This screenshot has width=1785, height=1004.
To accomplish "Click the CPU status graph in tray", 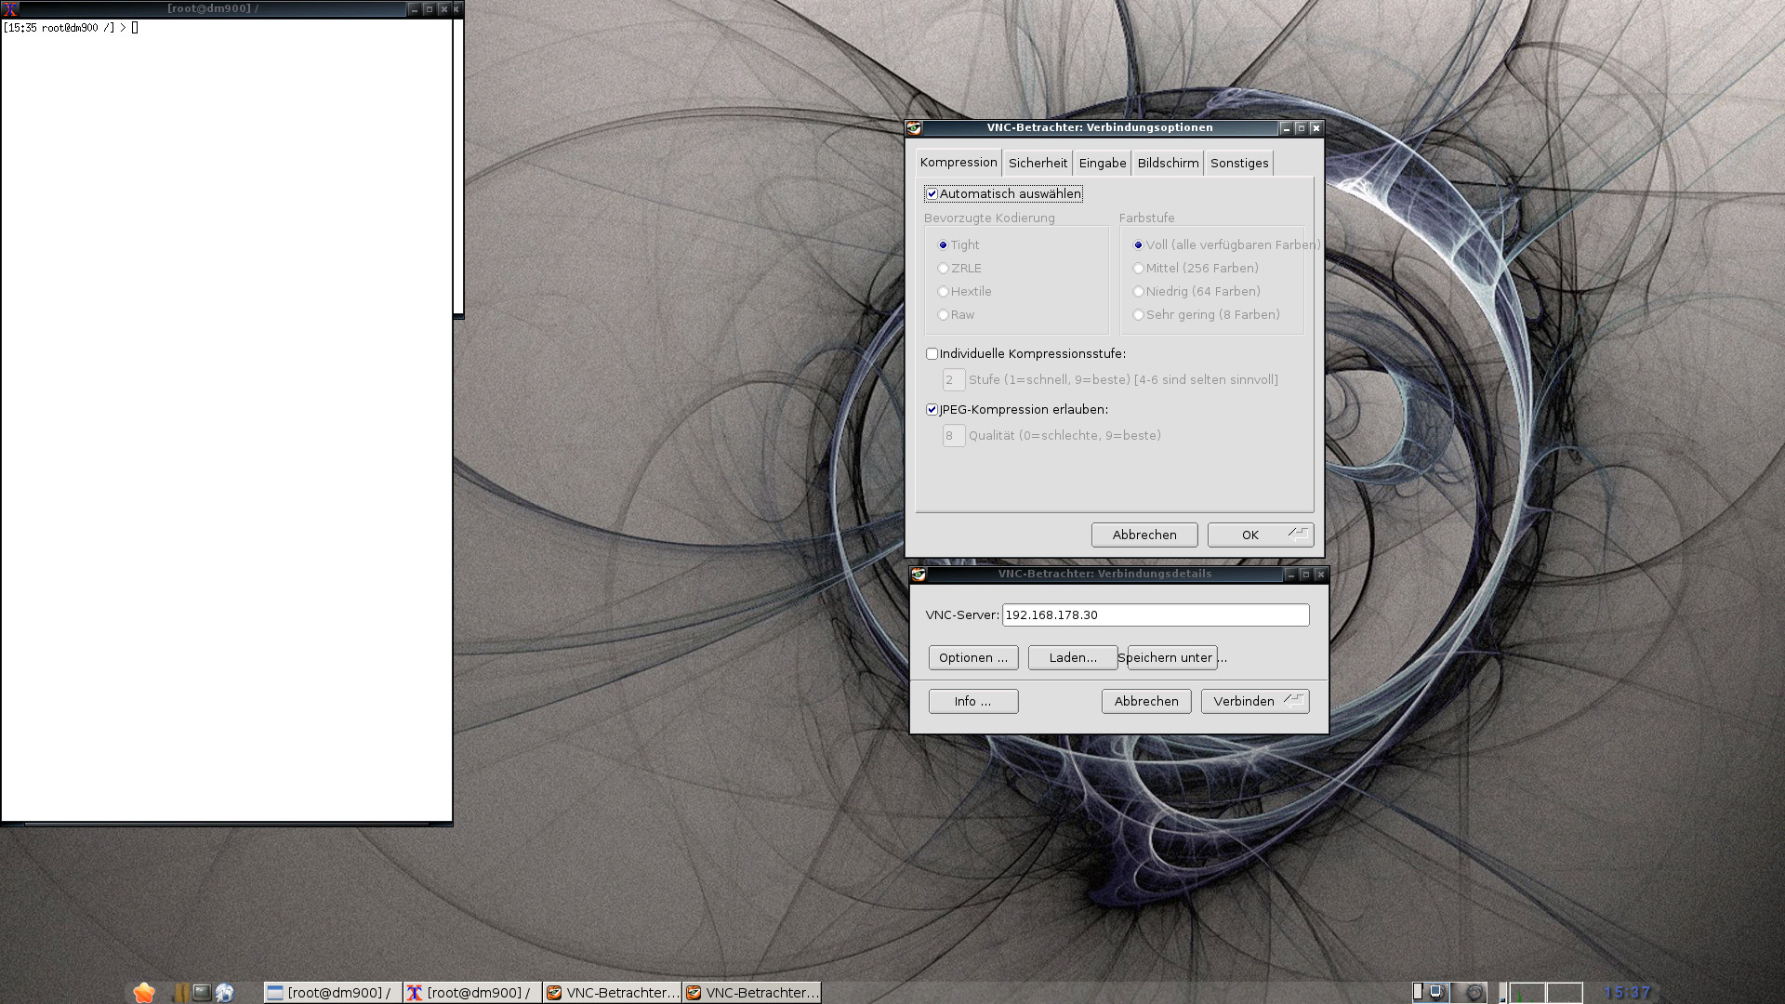I will pyautogui.click(x=1527, y=993).
